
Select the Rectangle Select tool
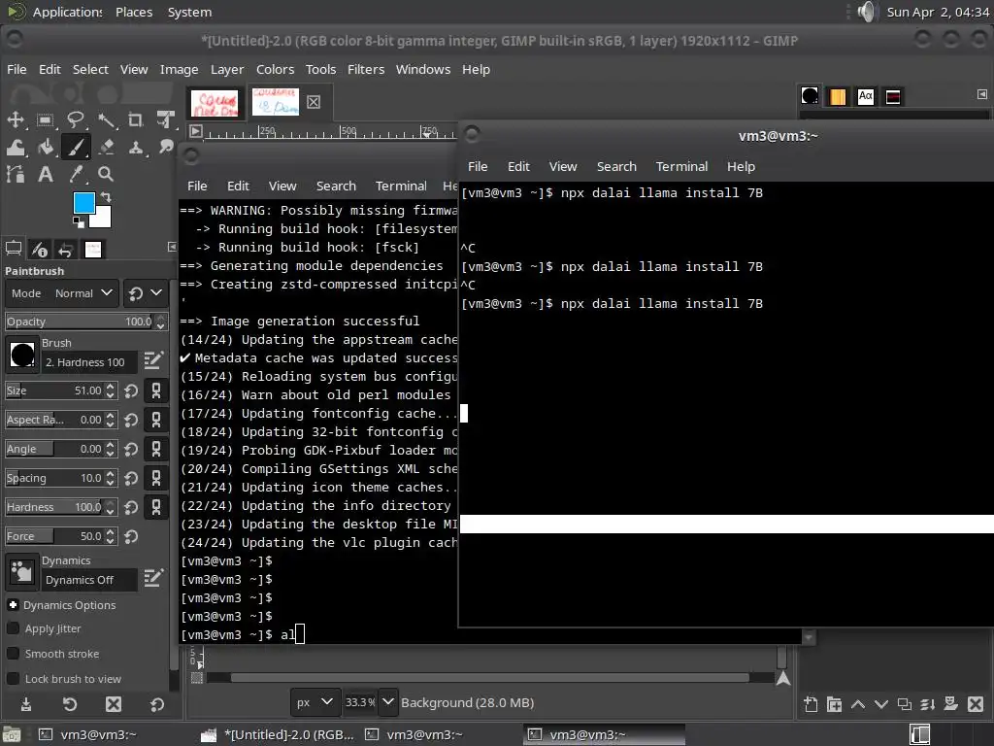coord(45,119)
